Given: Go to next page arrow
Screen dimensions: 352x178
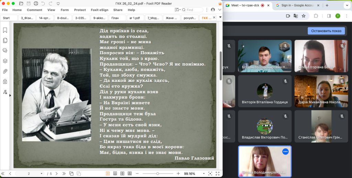Looking at the screenshot, I should 56,174.
